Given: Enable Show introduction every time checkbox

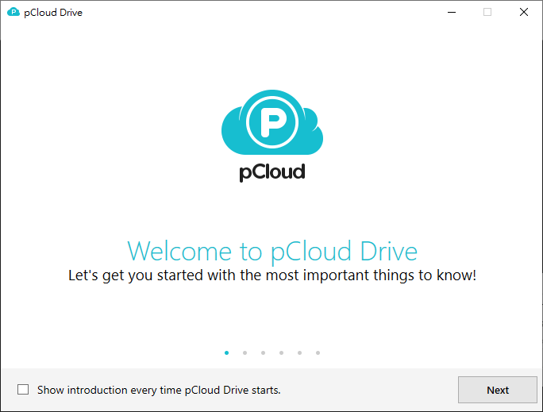Looking at the screenshot, I should click(x=23, y=390).
